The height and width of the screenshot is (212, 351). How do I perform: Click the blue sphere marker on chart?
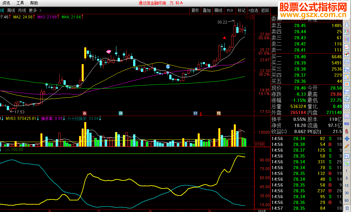tap(168, 66)
